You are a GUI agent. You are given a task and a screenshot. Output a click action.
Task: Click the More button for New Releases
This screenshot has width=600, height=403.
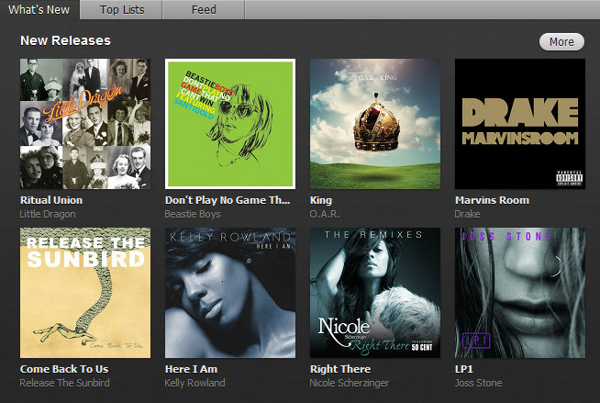click(x=561, y=41)
